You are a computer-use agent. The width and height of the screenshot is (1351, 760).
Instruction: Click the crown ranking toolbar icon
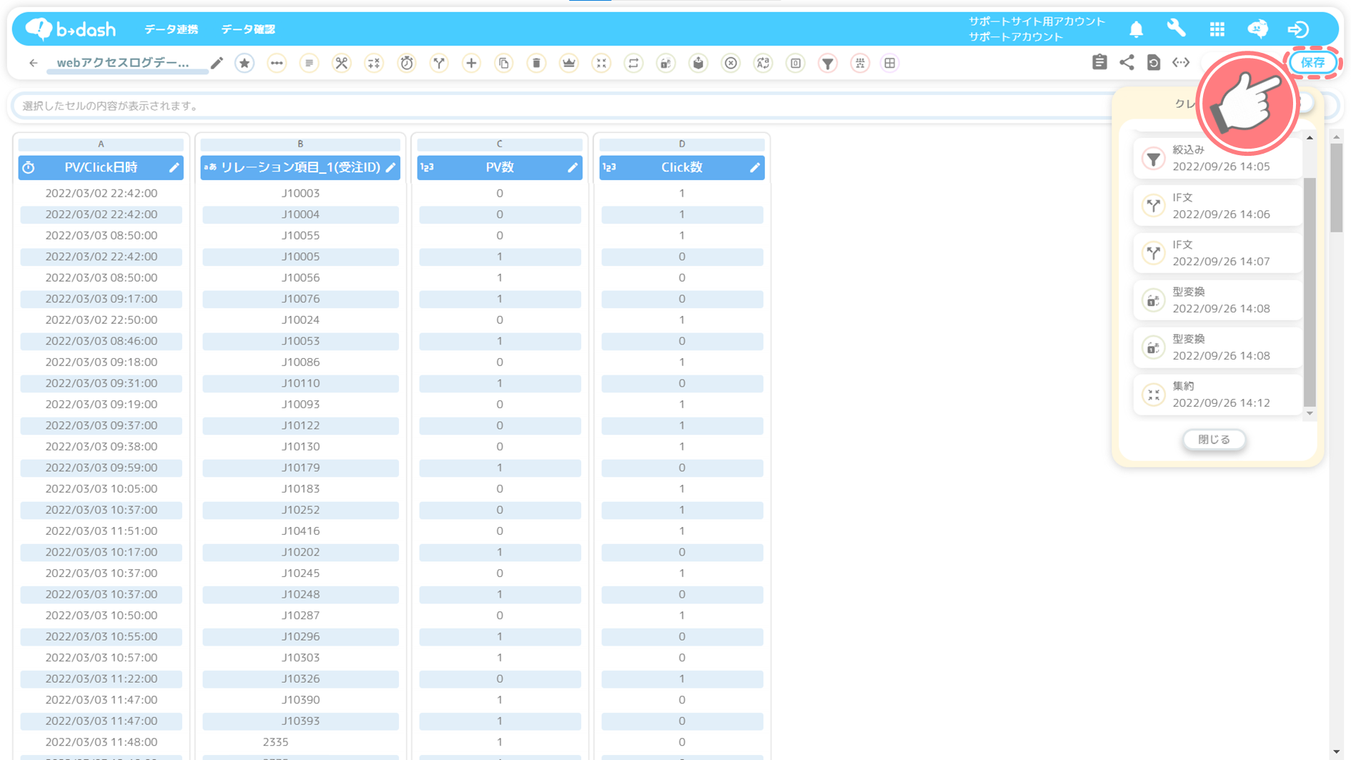pyautogui.click(x=569, y=63)
